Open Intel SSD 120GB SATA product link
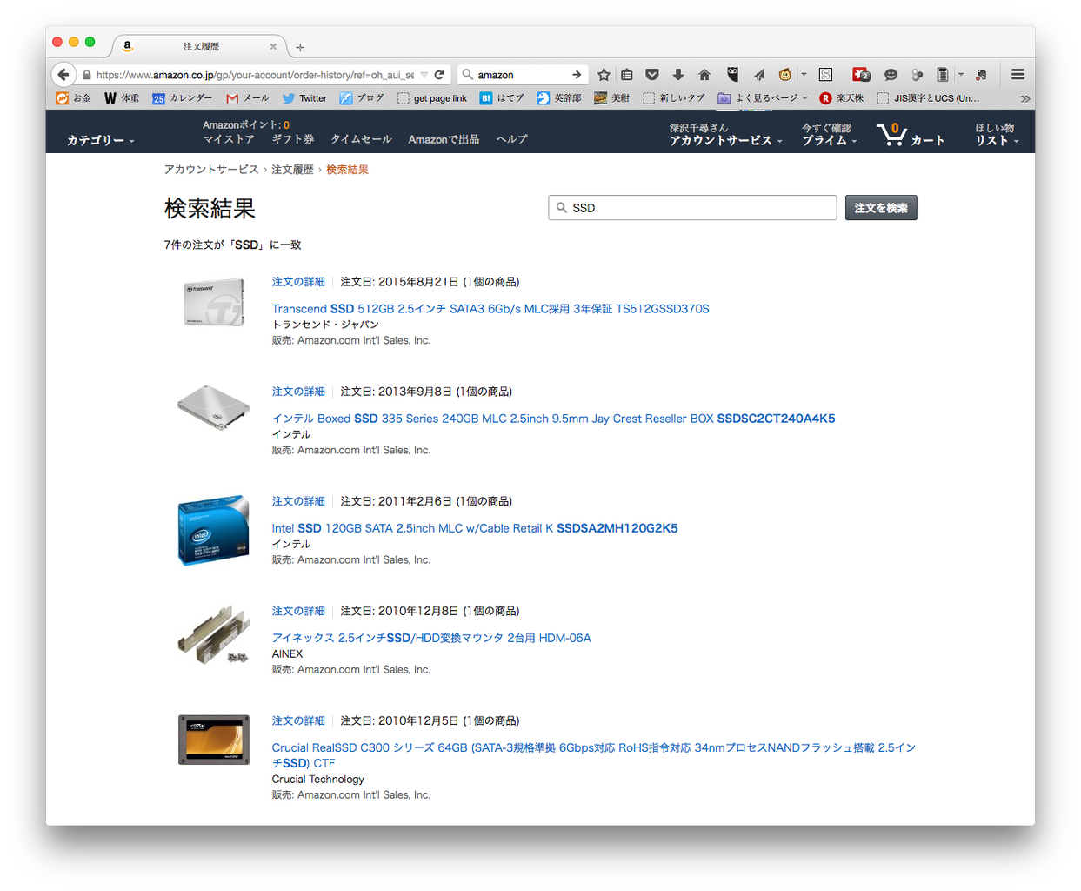1081x891 pixels. point(475,528)
